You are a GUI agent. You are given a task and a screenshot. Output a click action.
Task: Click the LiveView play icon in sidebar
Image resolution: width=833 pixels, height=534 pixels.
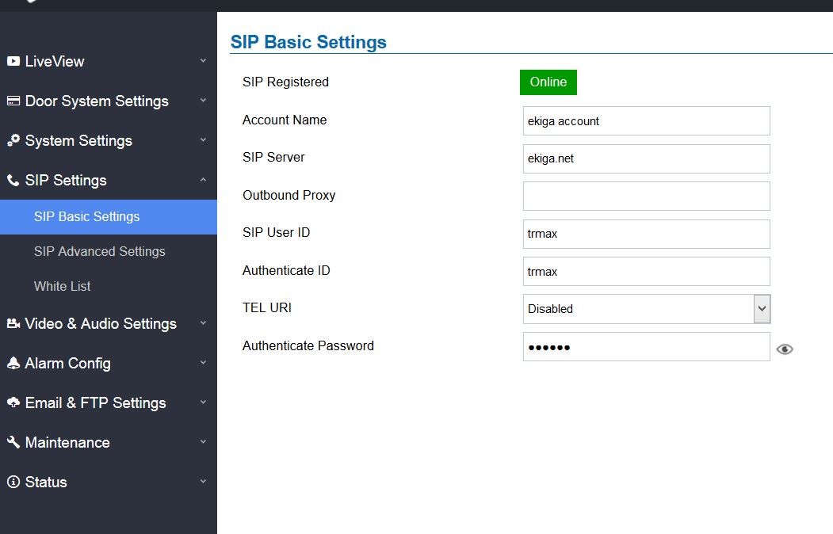coord(13,61)
